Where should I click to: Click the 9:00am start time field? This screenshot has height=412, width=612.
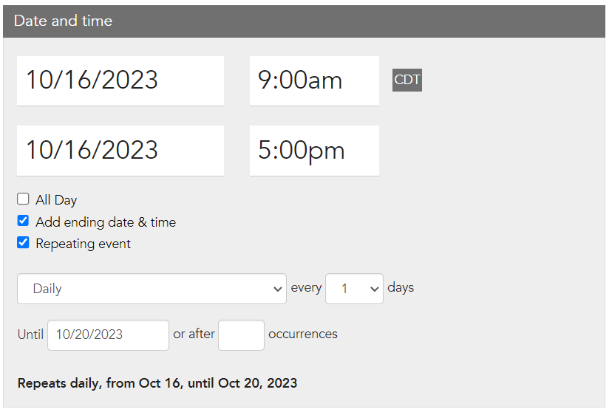pos(314,80)
